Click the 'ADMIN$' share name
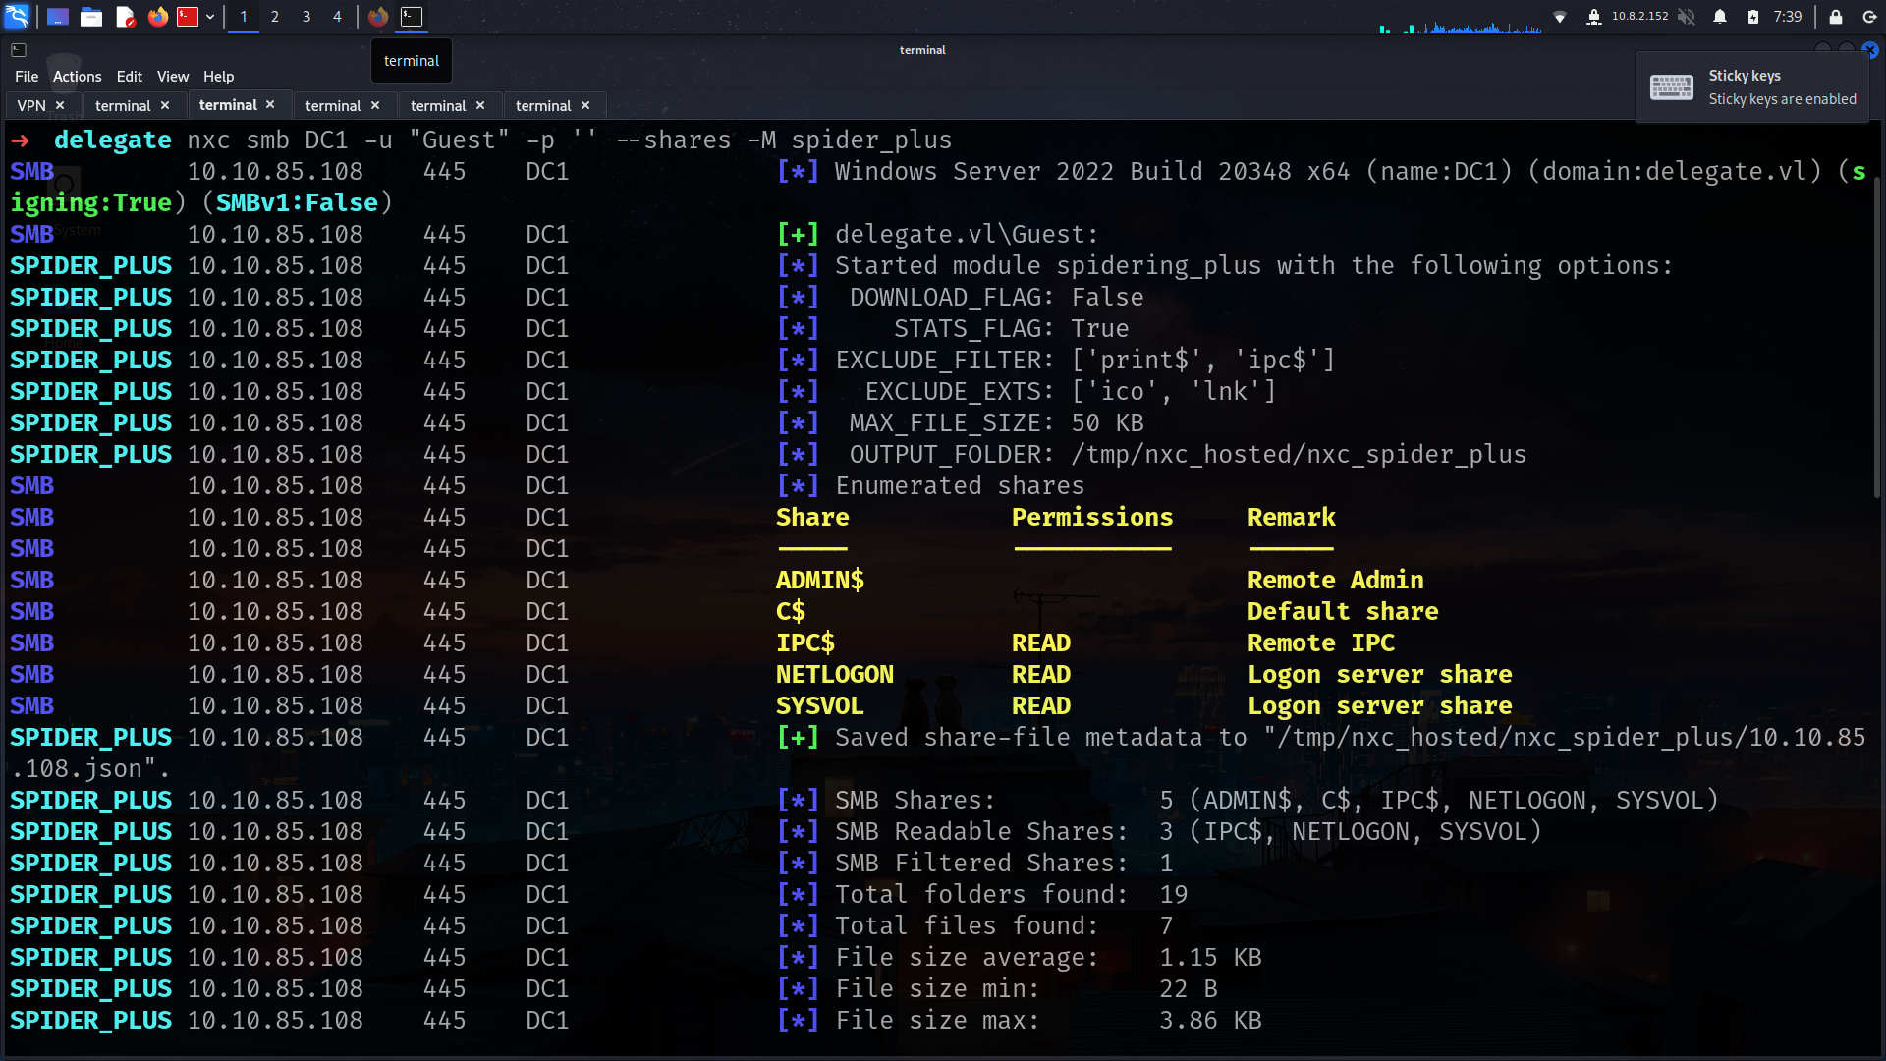Image resolution: width=1886 pixels, height=1061 pixels. tap(820, 581)
